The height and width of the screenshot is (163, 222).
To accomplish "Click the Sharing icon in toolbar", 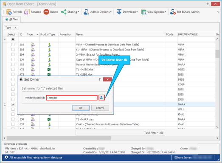I will pos(64,12).
